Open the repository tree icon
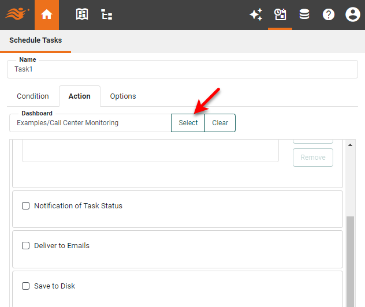Screen dimensions: 365x307 tap(107, 15)
